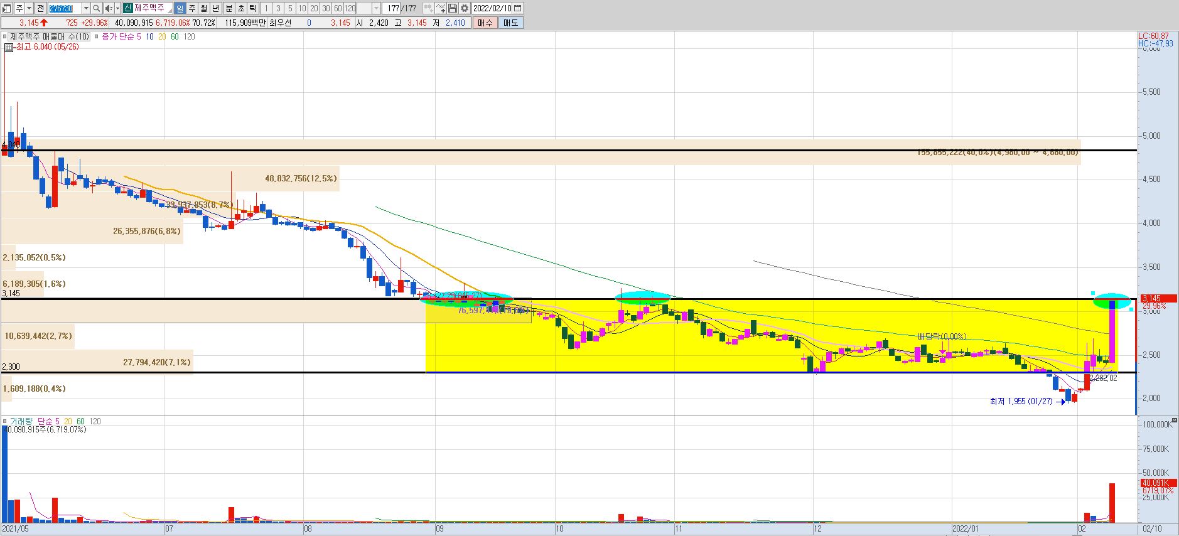Click the 02/10 date label on time axis
The image size is (1179, 536).
(x=1152, y=529)
